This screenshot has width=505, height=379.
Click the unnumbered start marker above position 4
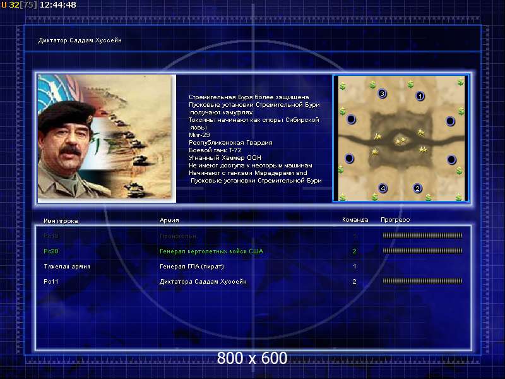coord(349,159)
